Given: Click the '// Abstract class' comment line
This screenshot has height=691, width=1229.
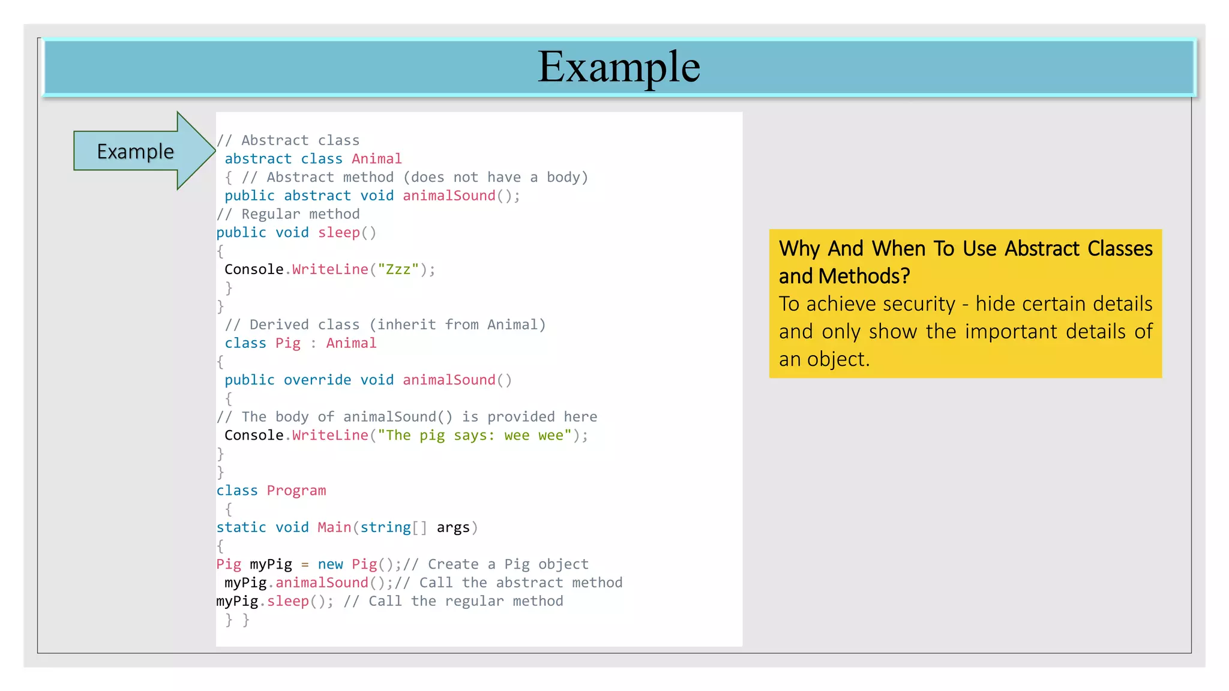Looking at the screenshot, I should tap(288, 140).
